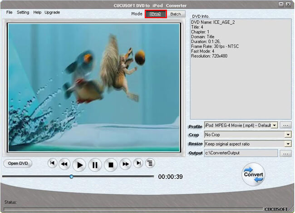Start conversion with the Convert button
Screen dimensions: 295x213
click(253, 174)
